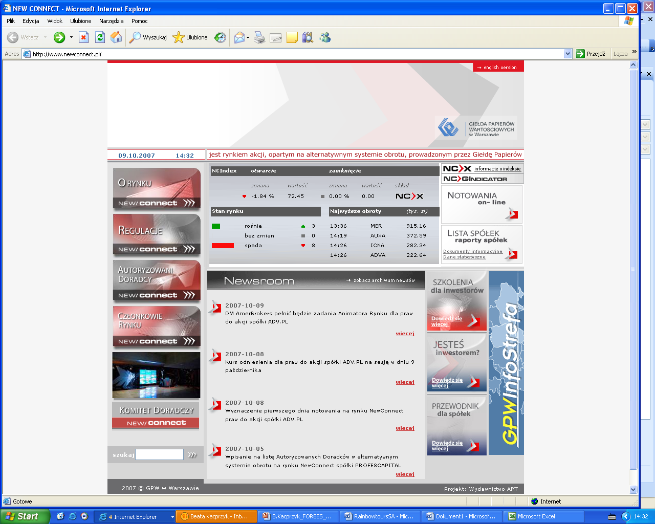Open Autoryzowani Doradcy banner
The width and height of the screenshot is (655, 524).
[157, 280]
